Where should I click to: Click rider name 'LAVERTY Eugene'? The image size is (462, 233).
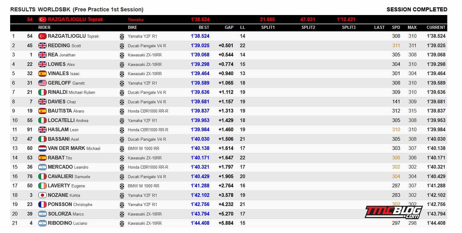click(67, 186)
